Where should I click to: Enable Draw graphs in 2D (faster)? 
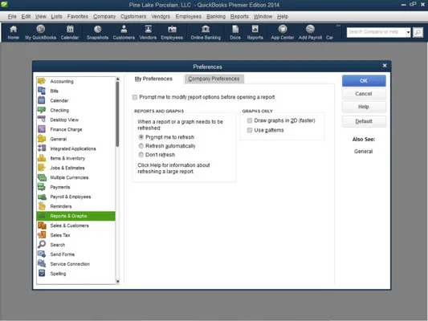[250, 120]
